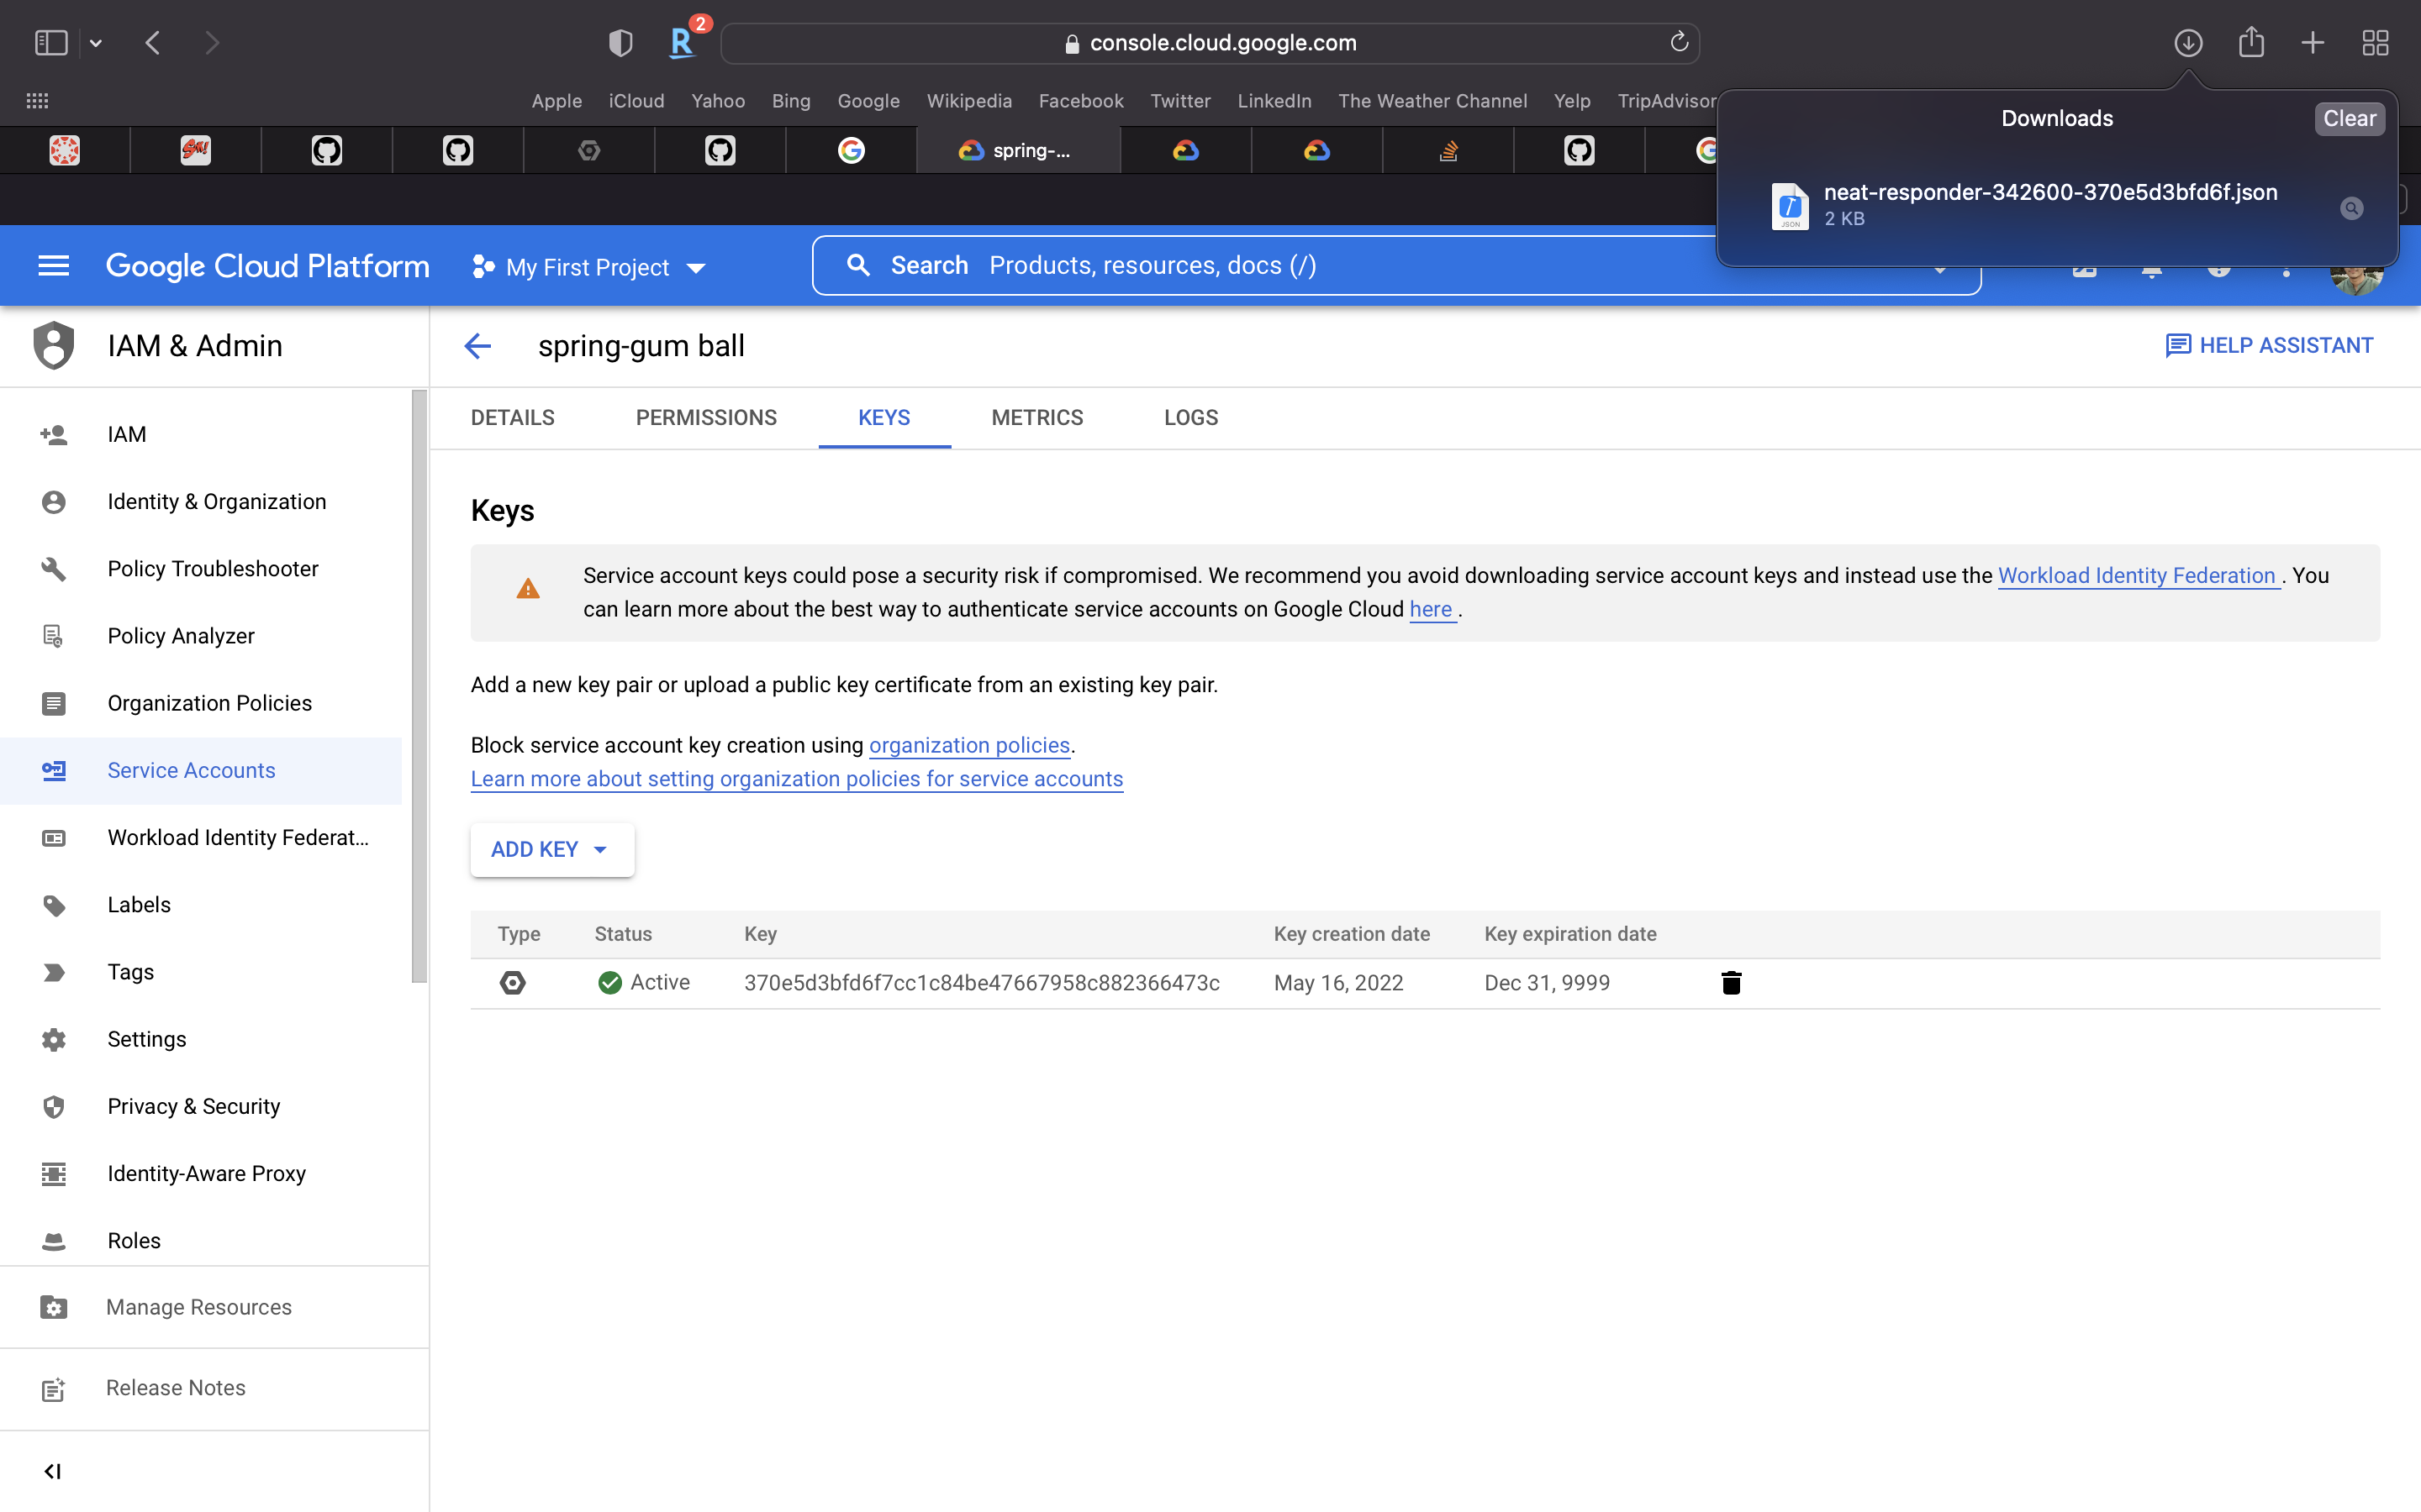This screenshot has width=2421, height=1512.
Task: Clear the downloads list
Action: click(x=2348, y=118)
